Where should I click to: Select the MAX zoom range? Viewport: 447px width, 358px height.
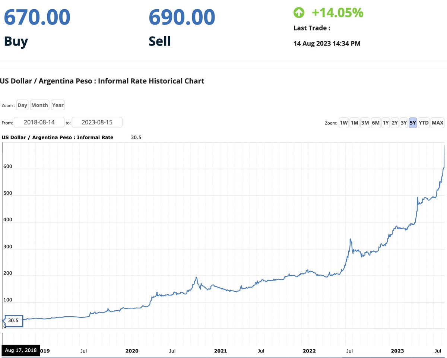click(437, 123)
